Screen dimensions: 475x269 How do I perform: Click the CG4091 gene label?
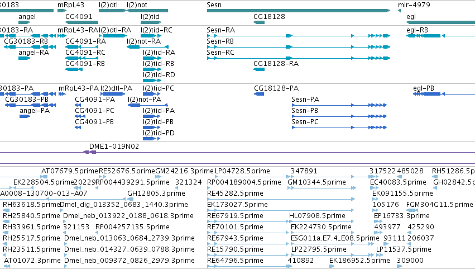[79, 16]
